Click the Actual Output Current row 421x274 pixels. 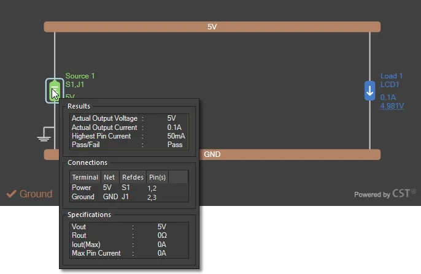pyautogui.click(x=129, y=127)
